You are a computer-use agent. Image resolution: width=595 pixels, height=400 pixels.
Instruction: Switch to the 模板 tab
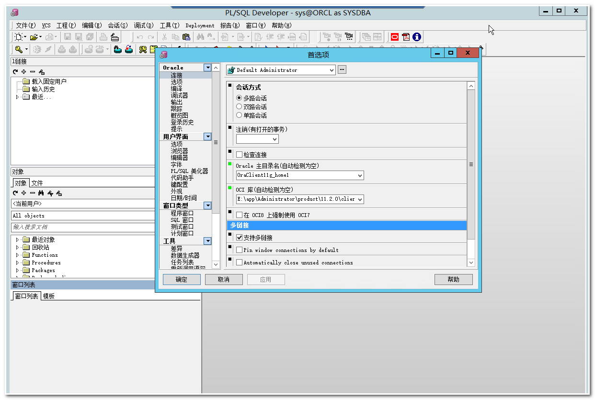tap(48, 296)
